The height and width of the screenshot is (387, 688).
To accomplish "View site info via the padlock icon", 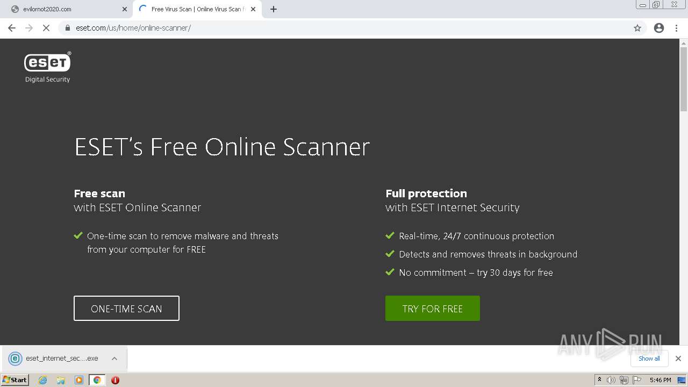I will (x=68, y=28).
